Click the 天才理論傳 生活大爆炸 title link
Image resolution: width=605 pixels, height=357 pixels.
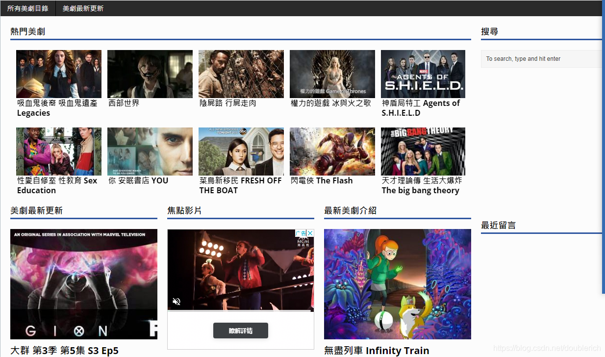click(422, 185)
